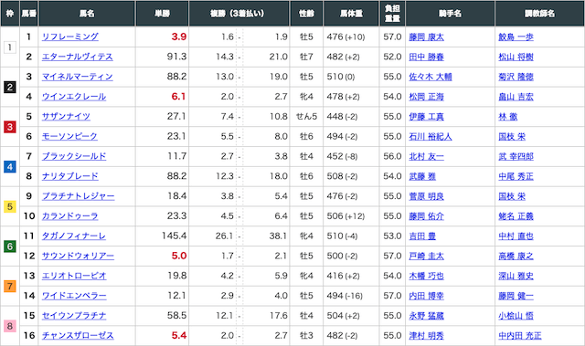The height and width of the screenshot is (346, 585).
Task: Open horse ナリタブレード link
Action: click(x=70, y=176)
